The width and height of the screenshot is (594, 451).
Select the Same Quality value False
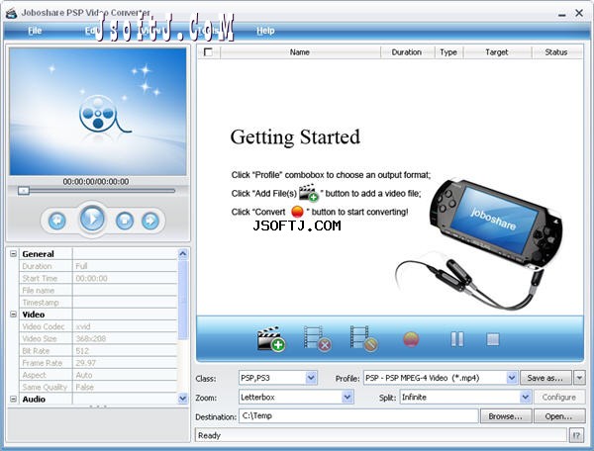(125, 387)
